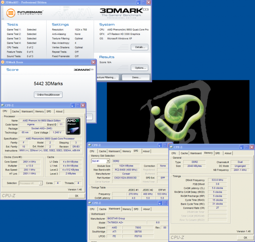Click the DRAM Frequency value 533.6 MHz
Image resolution: width=255 pixels, height=242 pixels.
point(218,180)
